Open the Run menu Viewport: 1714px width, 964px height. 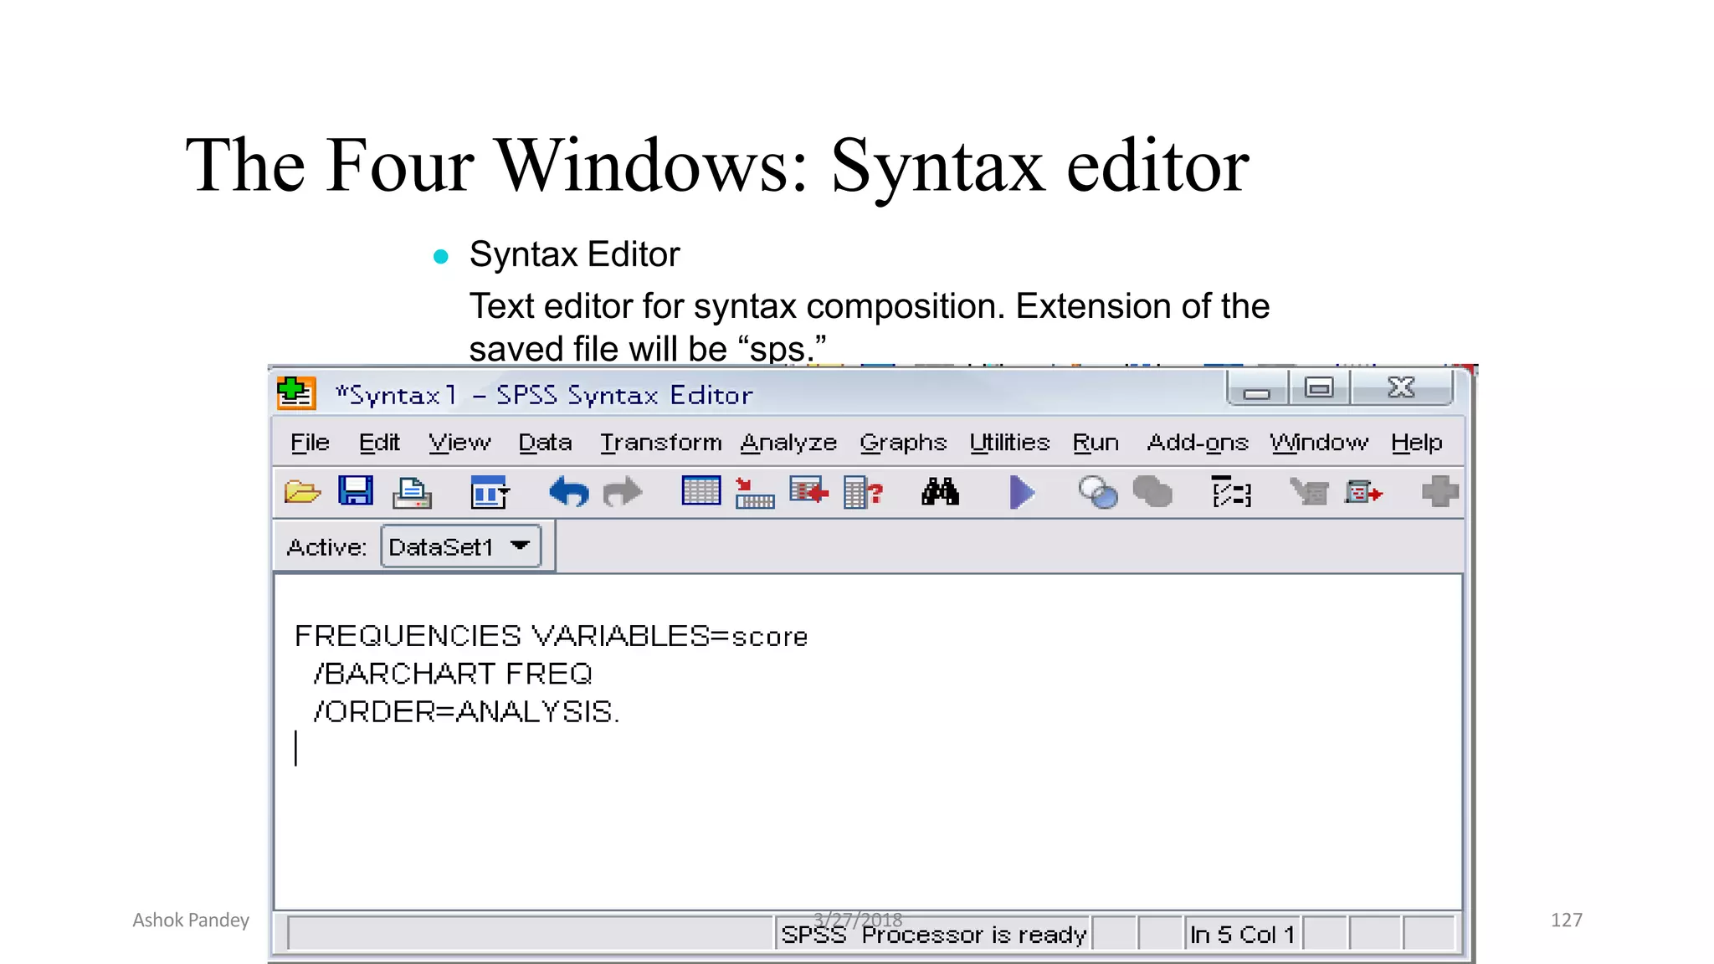coord(1096,443)
